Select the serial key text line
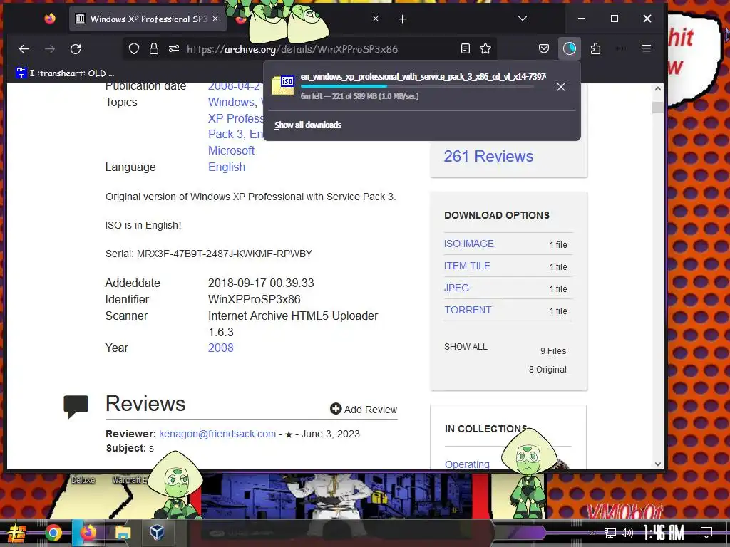This screenshot has height=547, width=730. (x=209, y=254)
